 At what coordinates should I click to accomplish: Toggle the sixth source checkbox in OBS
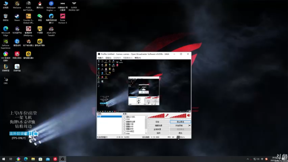124,129
